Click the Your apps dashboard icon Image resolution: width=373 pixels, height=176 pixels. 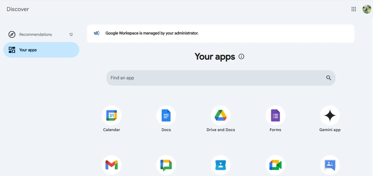coord(12,50)
